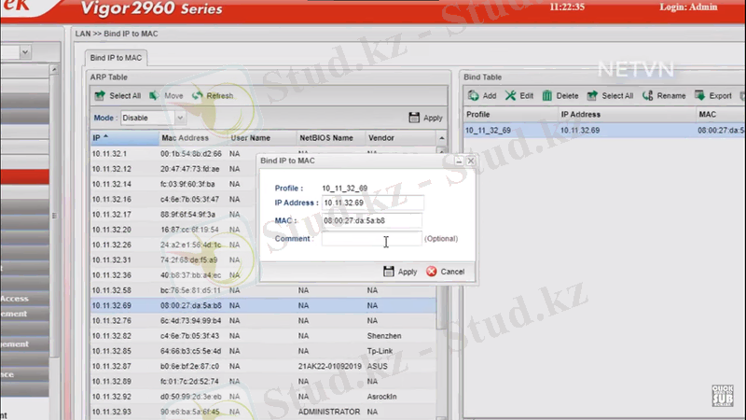This screenshot has height=420, width=746.
Task: Export the Bind Table
Action: [713, 96]
